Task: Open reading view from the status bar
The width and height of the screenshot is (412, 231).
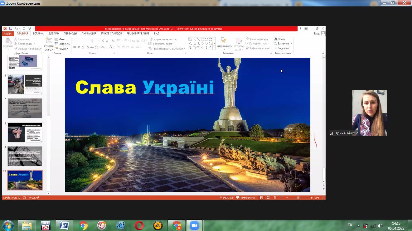Action: tap(275, 198)
